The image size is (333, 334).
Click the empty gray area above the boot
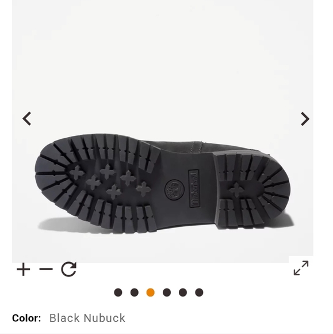click(163, 64)
